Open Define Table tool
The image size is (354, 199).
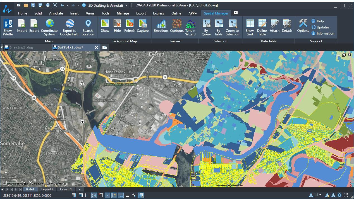(262, 27)
